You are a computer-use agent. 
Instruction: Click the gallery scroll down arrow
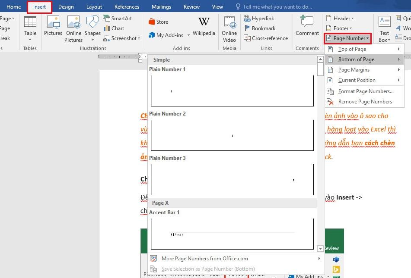tap(320, 248)
